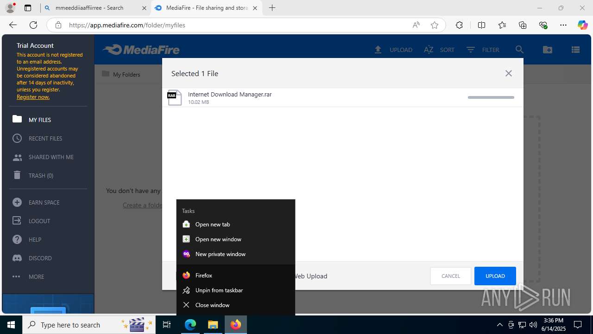Open File Explorer from taskbar
This screenshot has height=334, width=593.
[213, 325]
